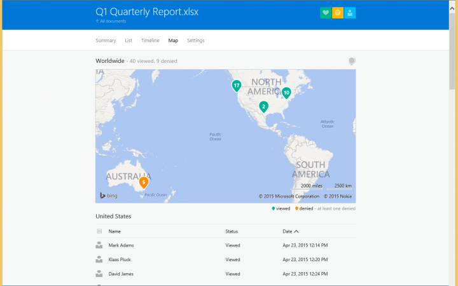Click the Apr 23, 2015 12:20 PM date
This screenshot has width=458, height=286.
[305, 259]
